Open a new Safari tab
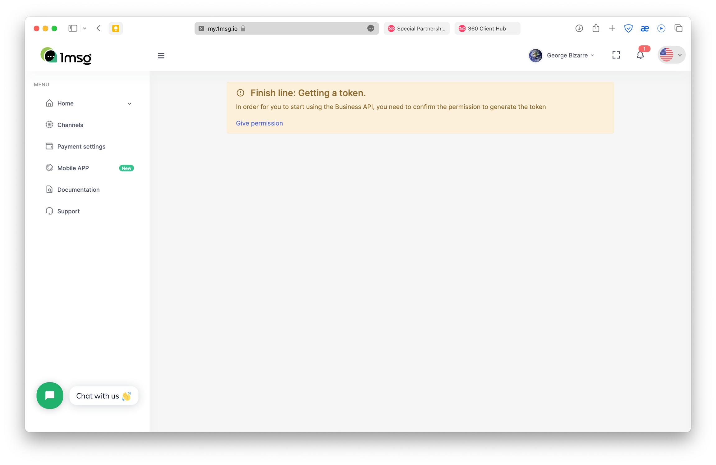Screen dimensions: 716x465 click(x=612, y=28)
